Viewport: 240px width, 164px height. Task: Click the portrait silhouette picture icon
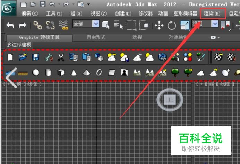coord(124,72)
